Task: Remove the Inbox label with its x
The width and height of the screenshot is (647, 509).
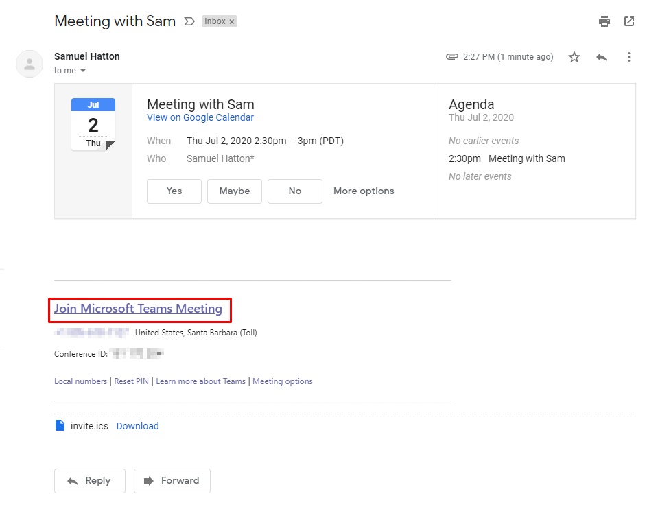Action: tap(231, 21)
